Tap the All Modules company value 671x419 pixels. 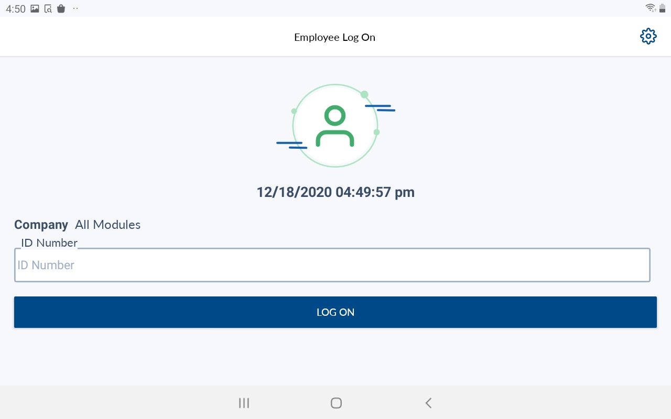[107, 225]
